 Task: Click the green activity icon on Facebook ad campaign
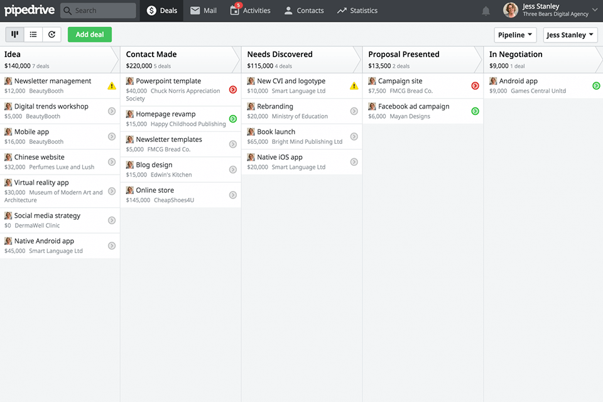pyautogui.click(x=475, y=111)
